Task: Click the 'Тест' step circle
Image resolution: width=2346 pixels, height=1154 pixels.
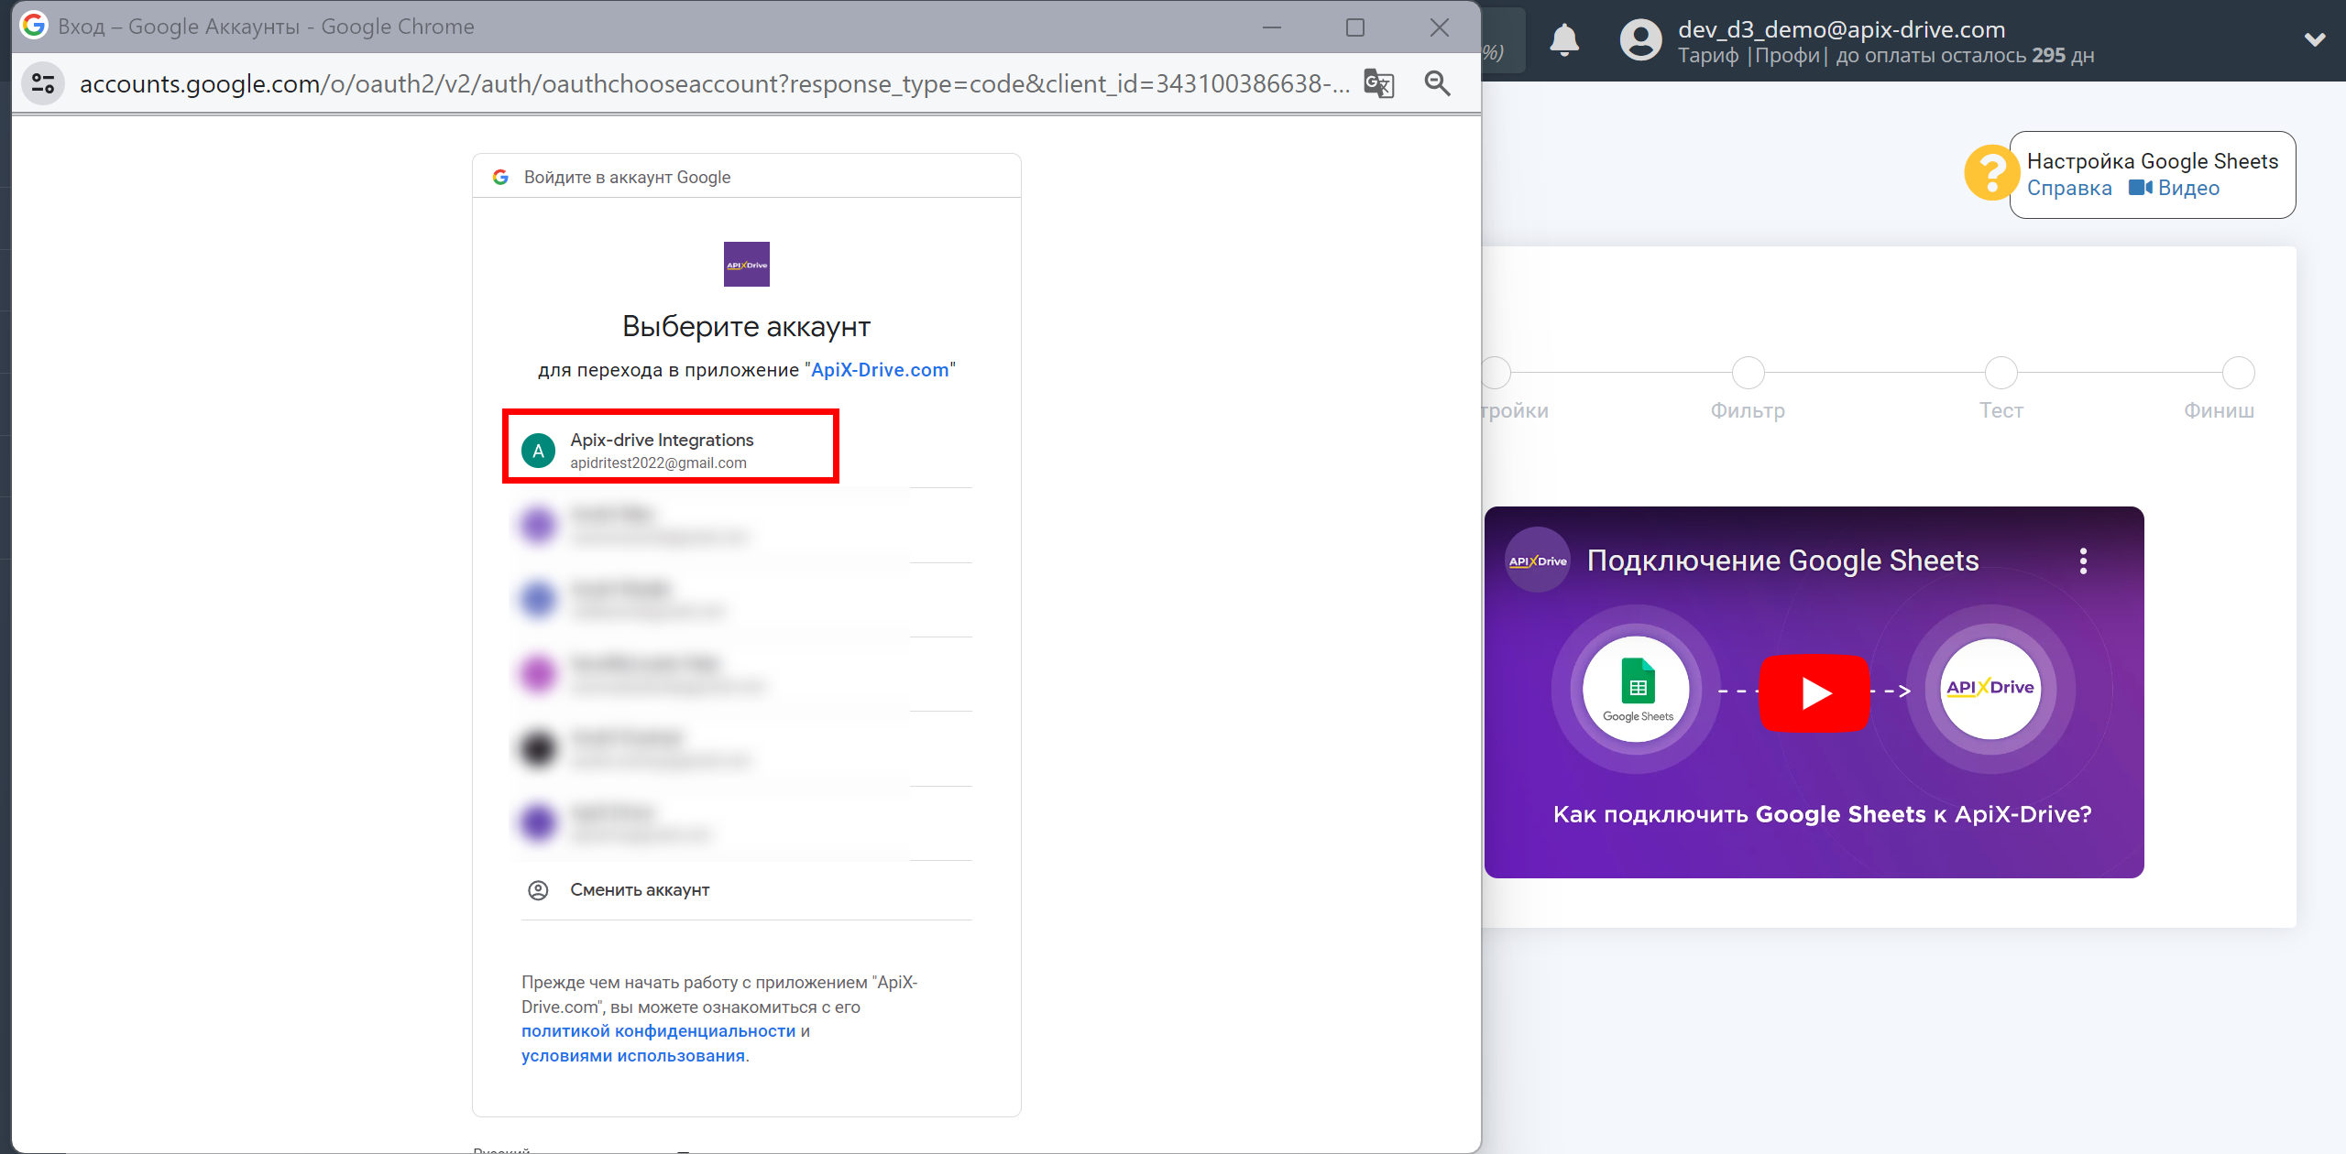Action: coord(2001,373)
